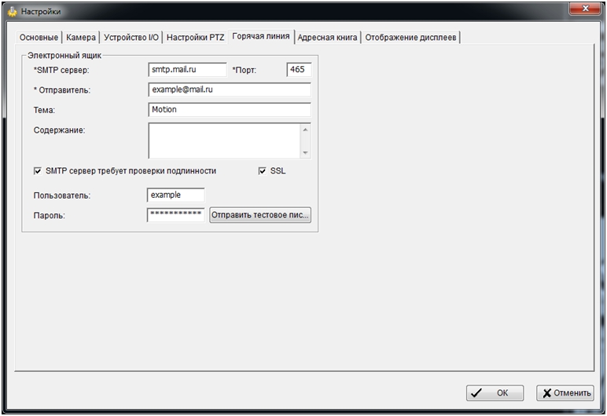Focus the Порт field showing 465
This screenshot has height=416, width=607.
click(x=299, y=70)
